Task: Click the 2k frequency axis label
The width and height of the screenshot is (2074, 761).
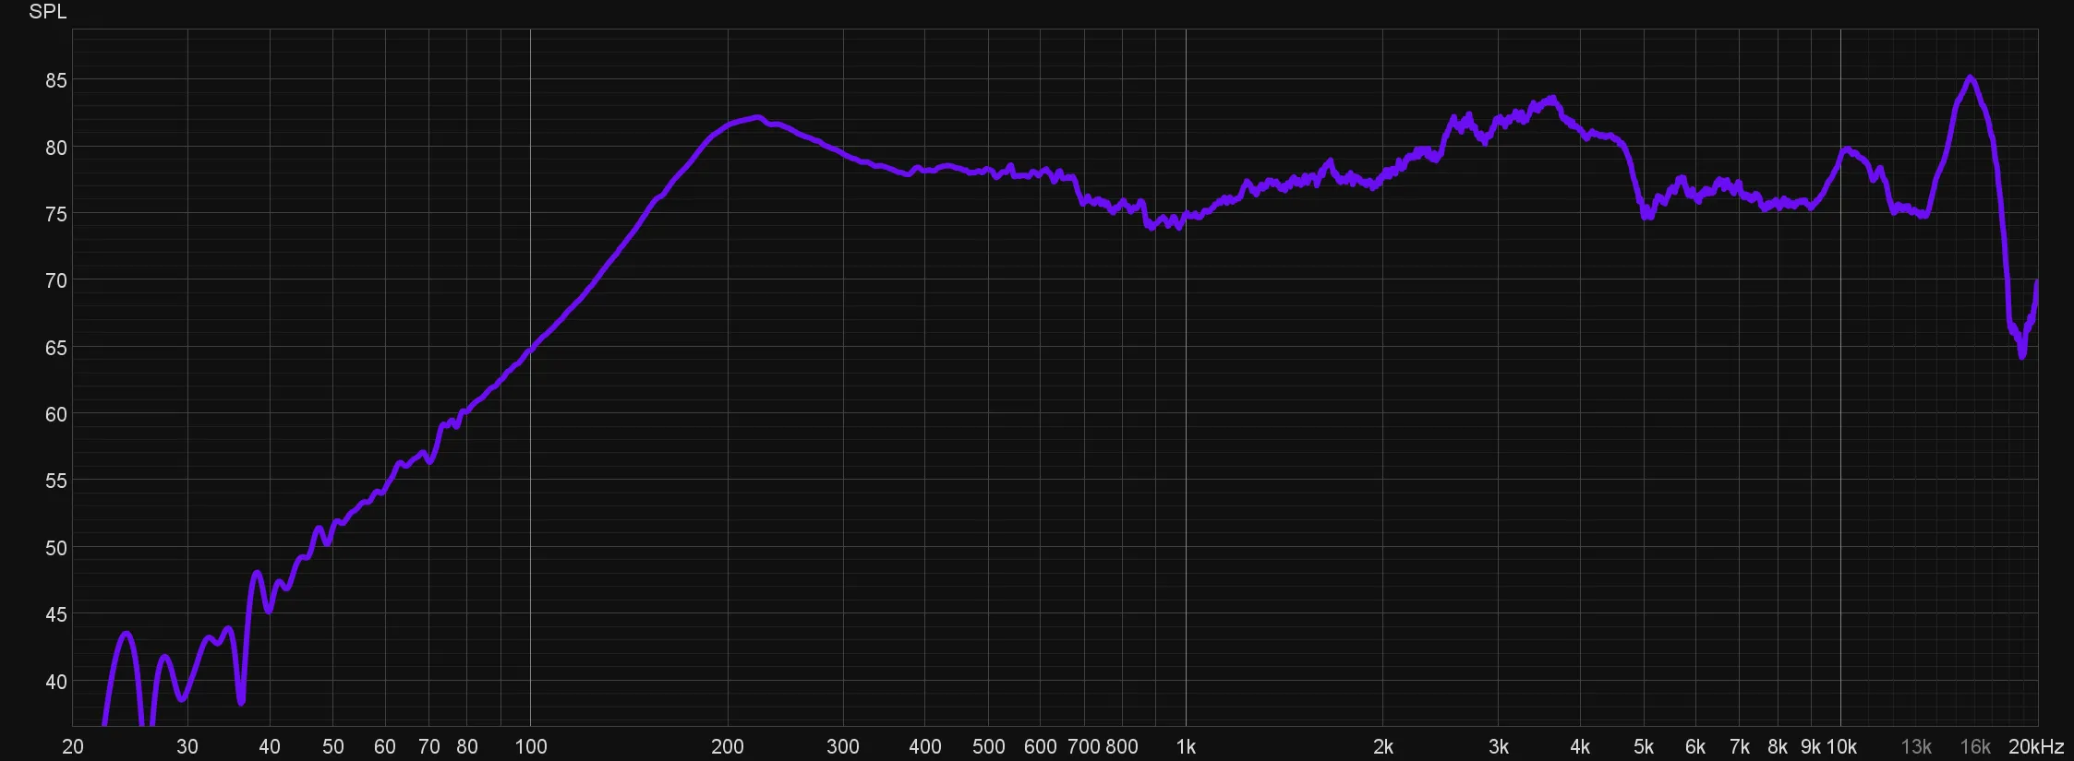Action: 1382,747
